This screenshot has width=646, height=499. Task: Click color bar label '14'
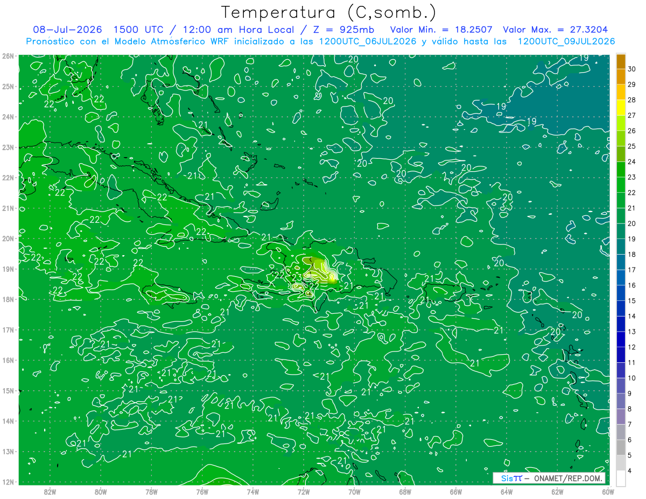[631, 316]
